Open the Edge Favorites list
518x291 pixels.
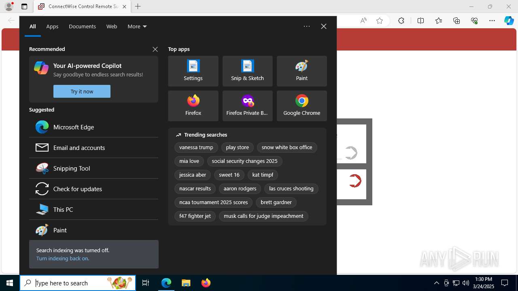pyautogui.click(x=439, y=21)
